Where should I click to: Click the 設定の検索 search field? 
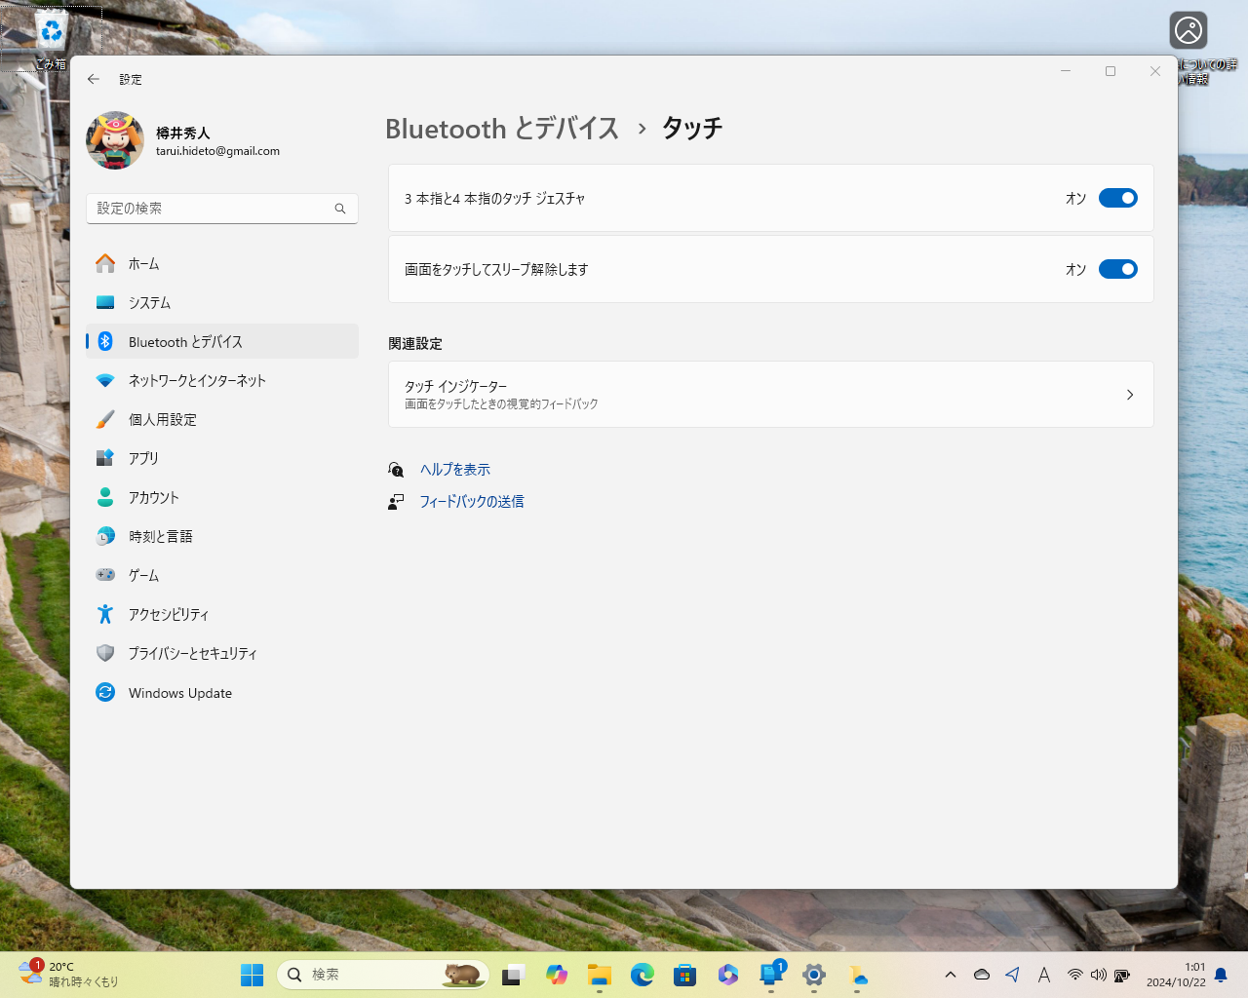(222, 209)
